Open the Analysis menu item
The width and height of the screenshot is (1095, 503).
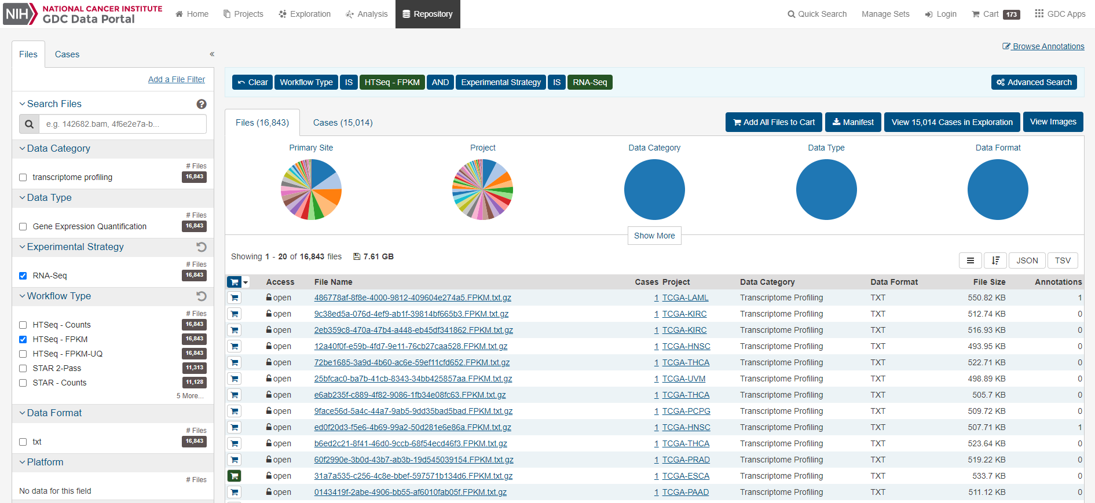[367, 14]
